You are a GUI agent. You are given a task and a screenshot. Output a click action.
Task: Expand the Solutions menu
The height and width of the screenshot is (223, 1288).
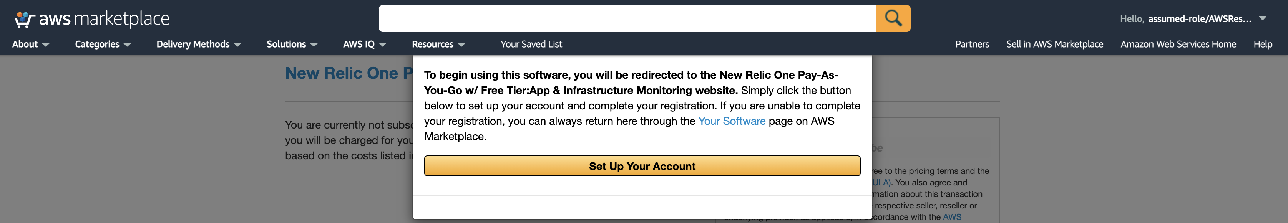(x=292, y=44)
